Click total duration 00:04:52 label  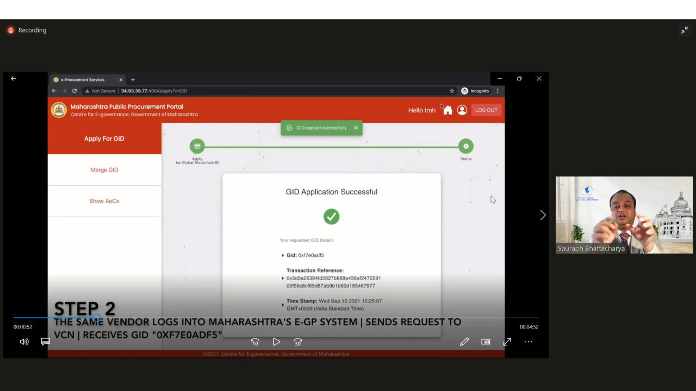coord(529,327)
